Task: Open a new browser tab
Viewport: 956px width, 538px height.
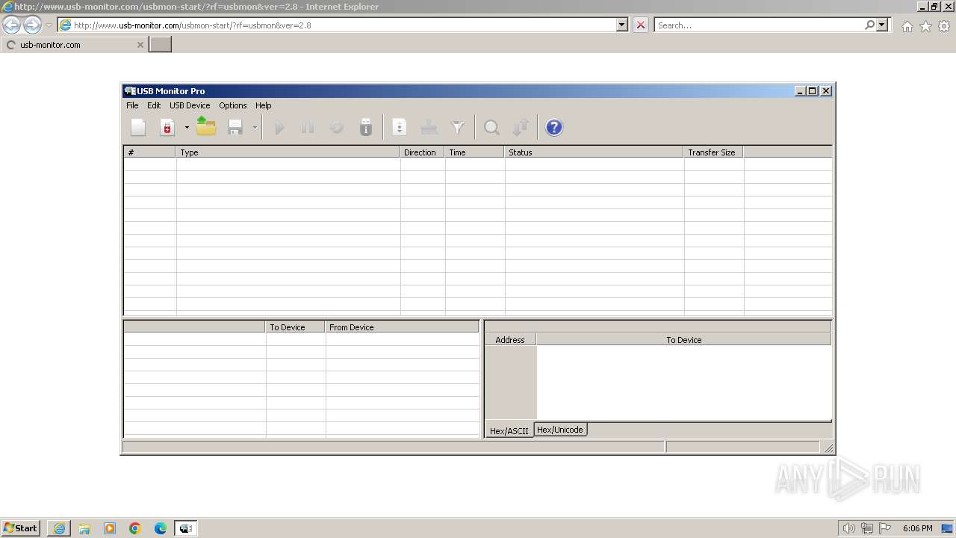Action: click(161, 45)
